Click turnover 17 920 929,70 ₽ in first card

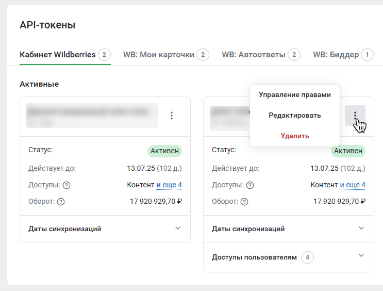tap(156, 202)
